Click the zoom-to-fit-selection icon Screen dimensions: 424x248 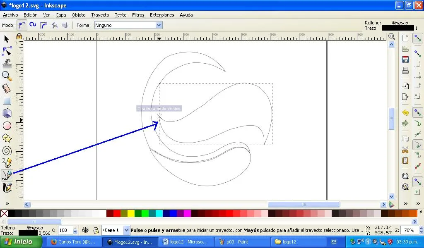[x=405, y=176]
